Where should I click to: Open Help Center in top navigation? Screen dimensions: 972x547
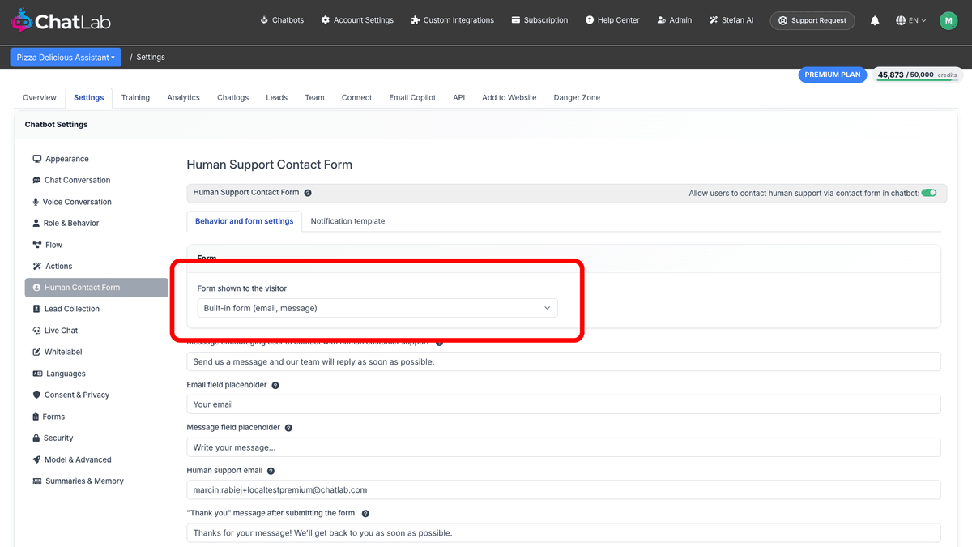click(x=612, y=20)
